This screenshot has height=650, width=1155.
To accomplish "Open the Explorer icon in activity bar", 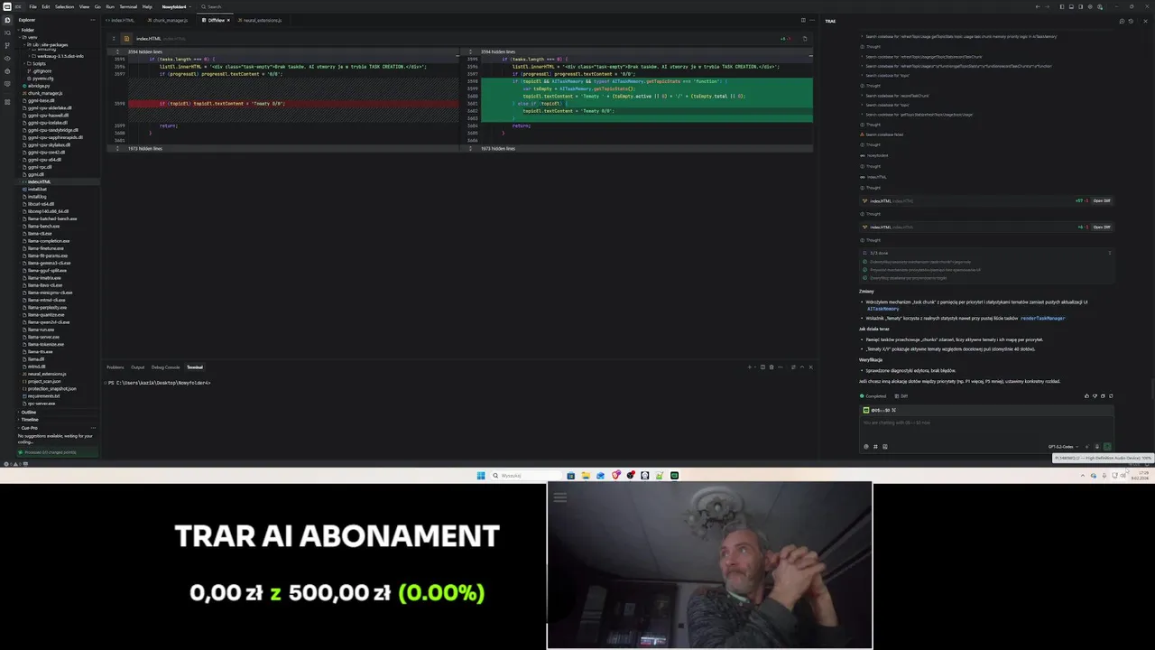I will (x=7, y=20).
